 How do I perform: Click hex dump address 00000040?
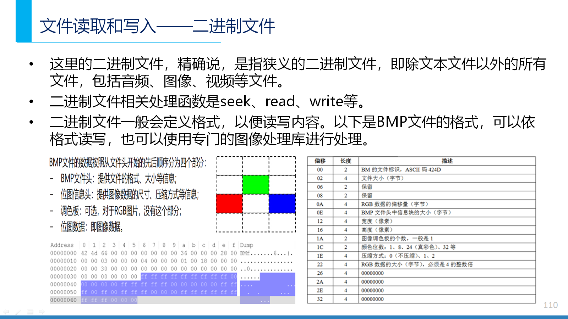63,284
